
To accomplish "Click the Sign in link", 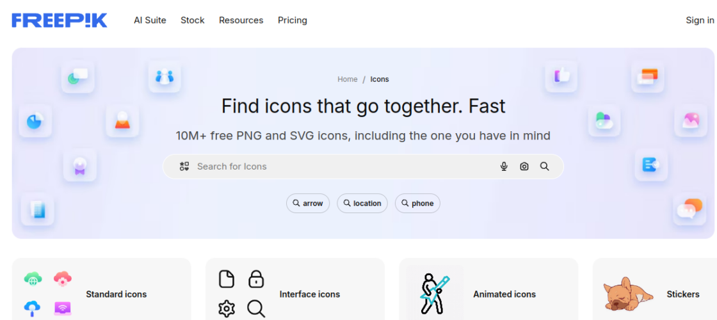I will coord(700,20).
